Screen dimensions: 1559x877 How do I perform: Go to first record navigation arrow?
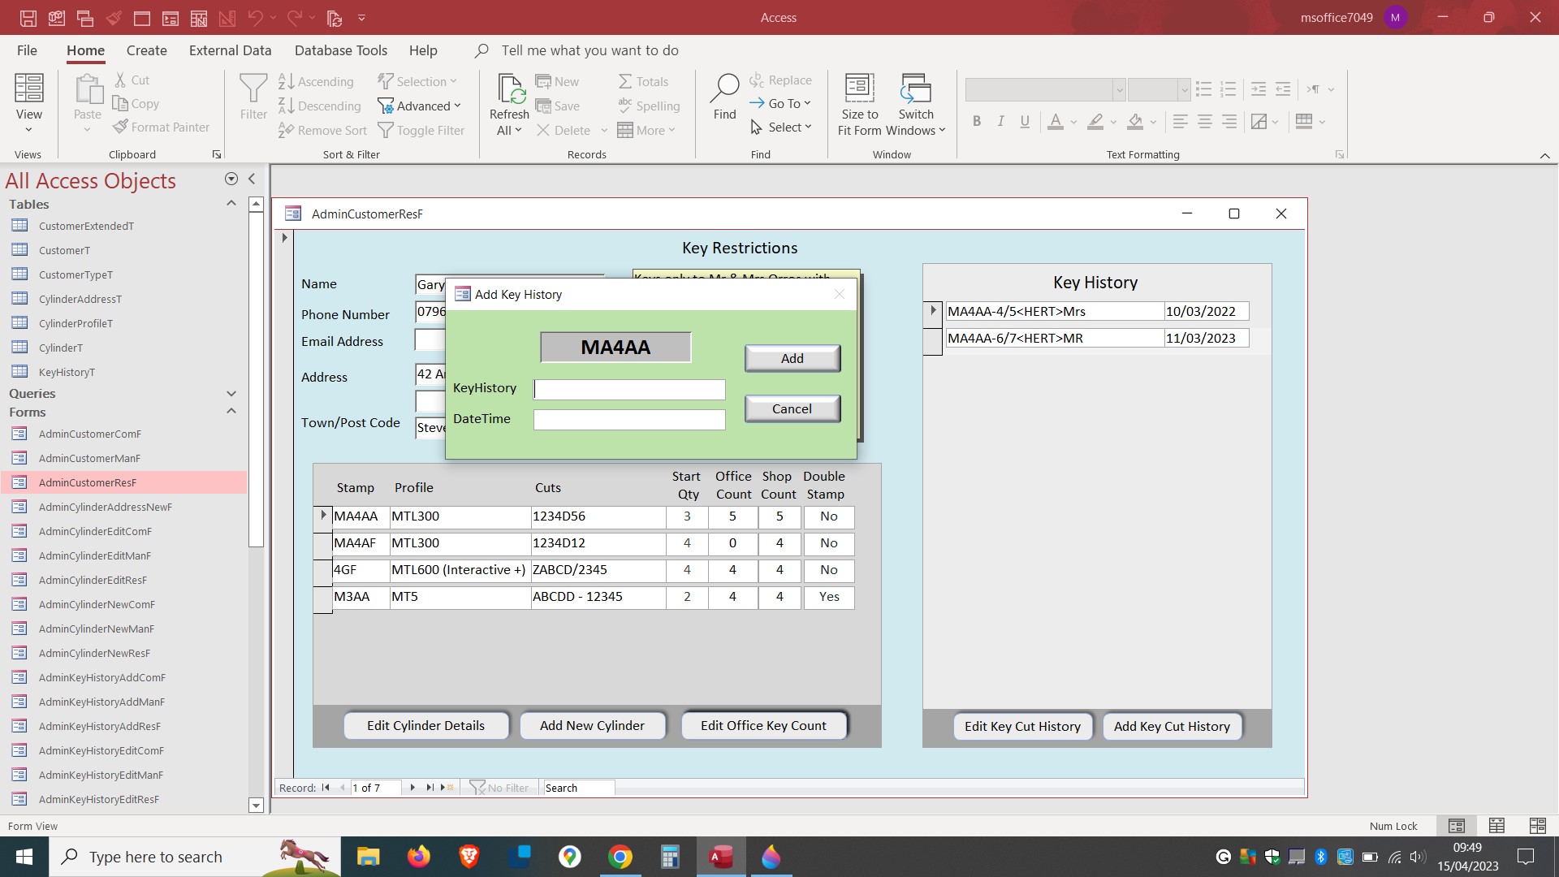click(326, 788)
